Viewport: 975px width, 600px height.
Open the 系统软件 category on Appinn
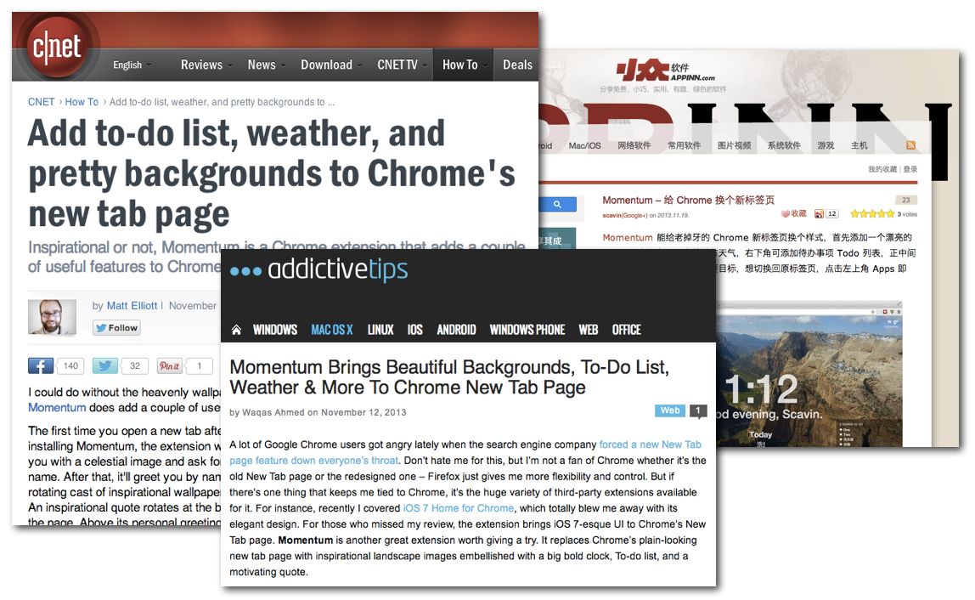point(784,145)
